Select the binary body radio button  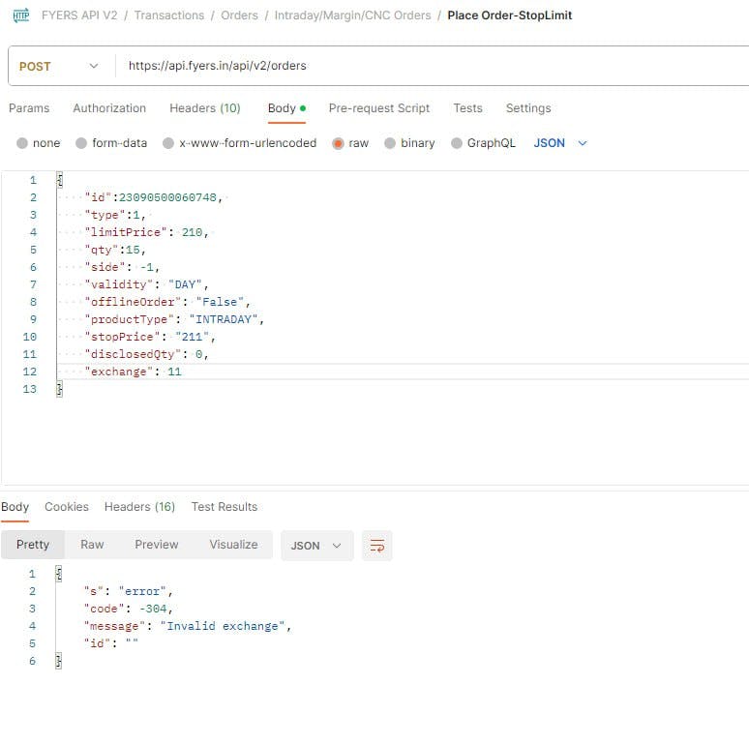pyautogui.click(x=390, y=143)
